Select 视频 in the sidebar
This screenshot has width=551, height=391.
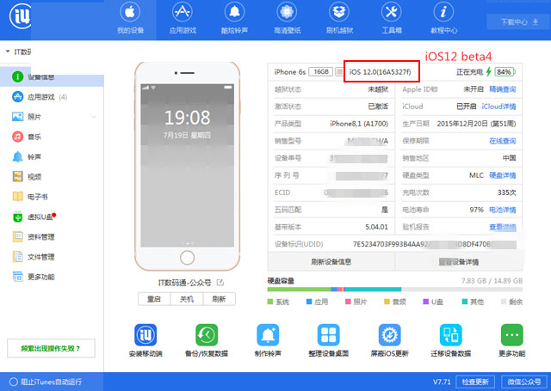[52, 176]
